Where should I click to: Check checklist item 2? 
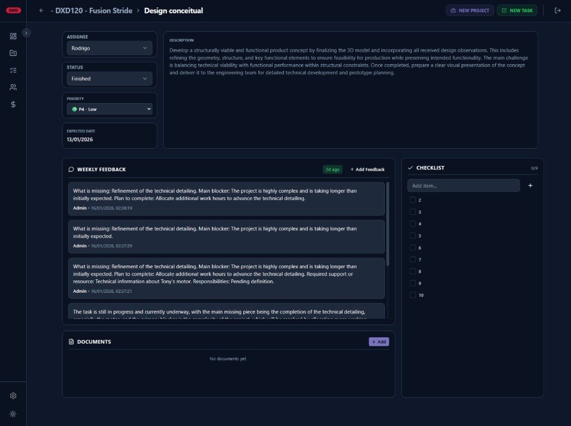(x=413, y=200)
